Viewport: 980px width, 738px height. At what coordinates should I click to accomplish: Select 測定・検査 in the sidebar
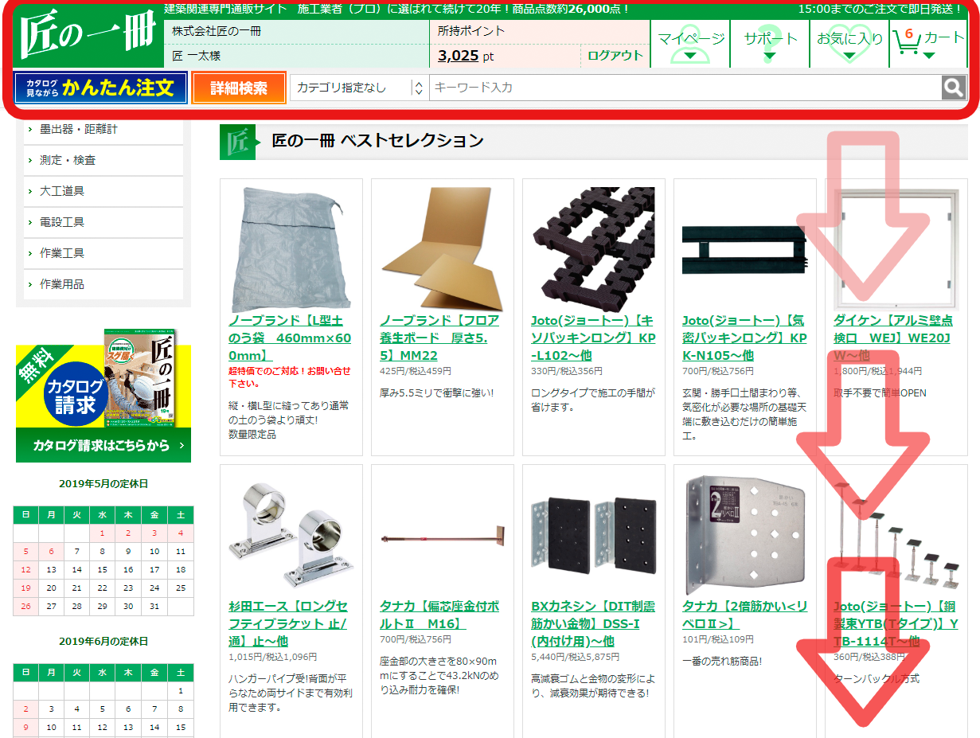(x=68, y=160)
